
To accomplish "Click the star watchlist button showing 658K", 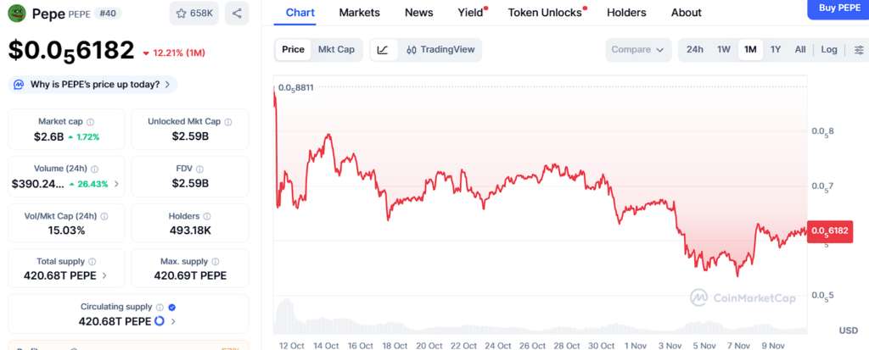I will [194, 13].
